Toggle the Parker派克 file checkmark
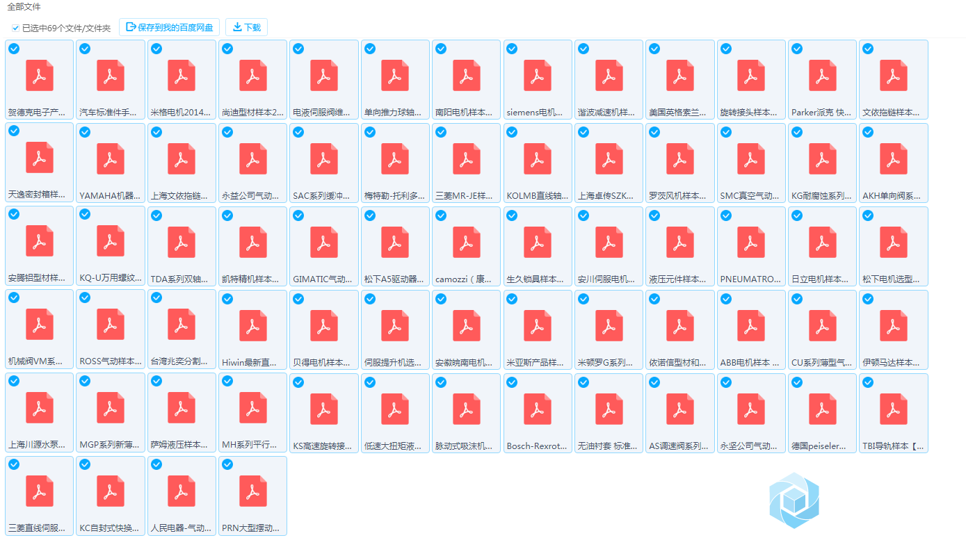The height and width of the screenshot is (538, 966). 797,49
